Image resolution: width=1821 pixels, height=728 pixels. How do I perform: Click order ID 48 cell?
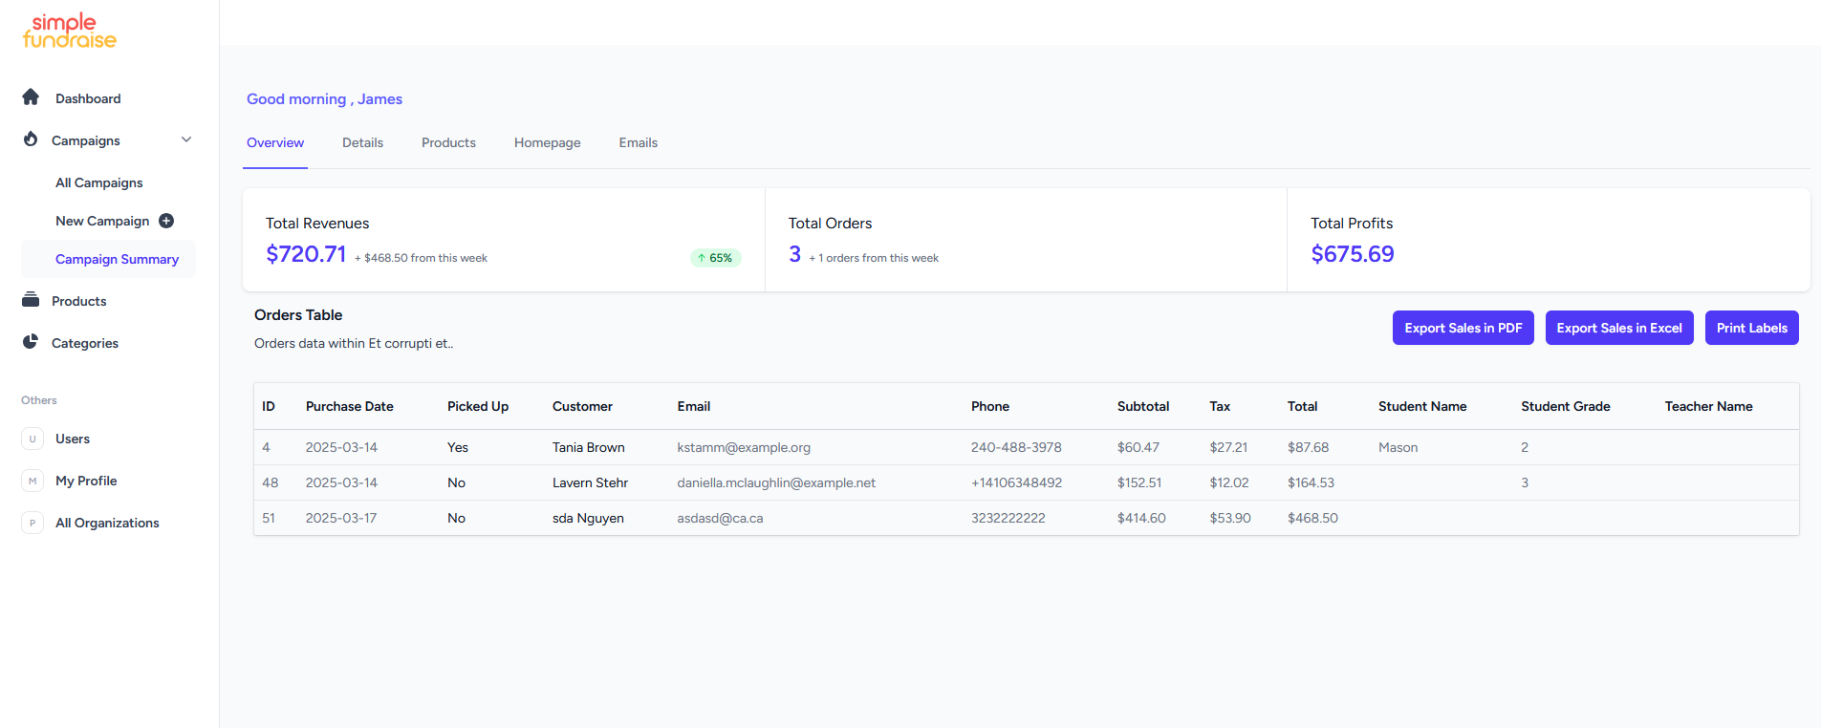[x=271, y=482]
